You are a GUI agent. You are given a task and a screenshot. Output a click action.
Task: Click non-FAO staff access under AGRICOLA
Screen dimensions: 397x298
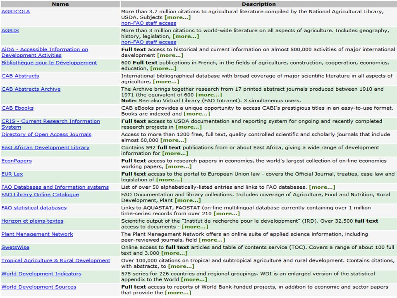(148, 23)
